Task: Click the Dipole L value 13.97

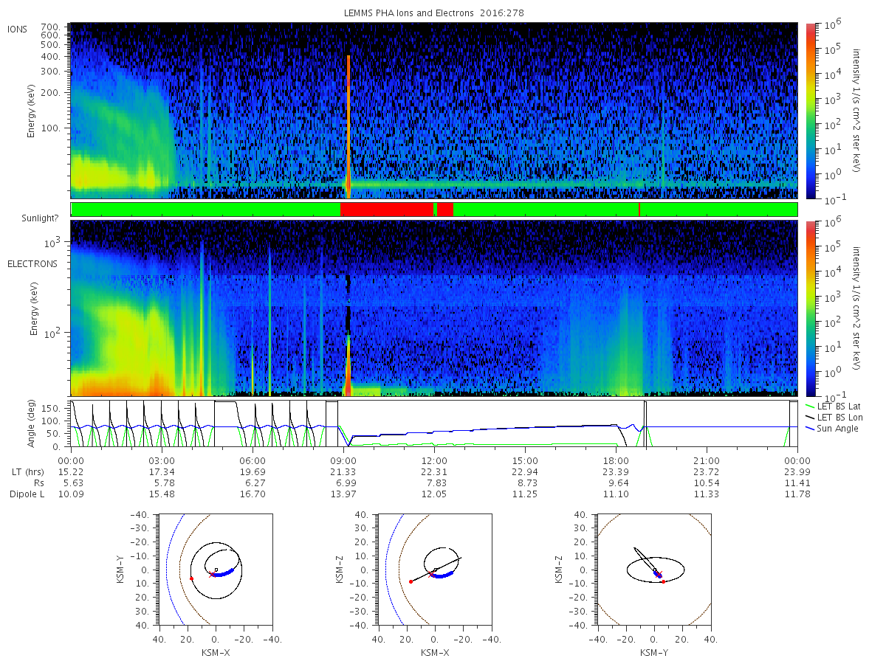Action: [x=343, y=494]
